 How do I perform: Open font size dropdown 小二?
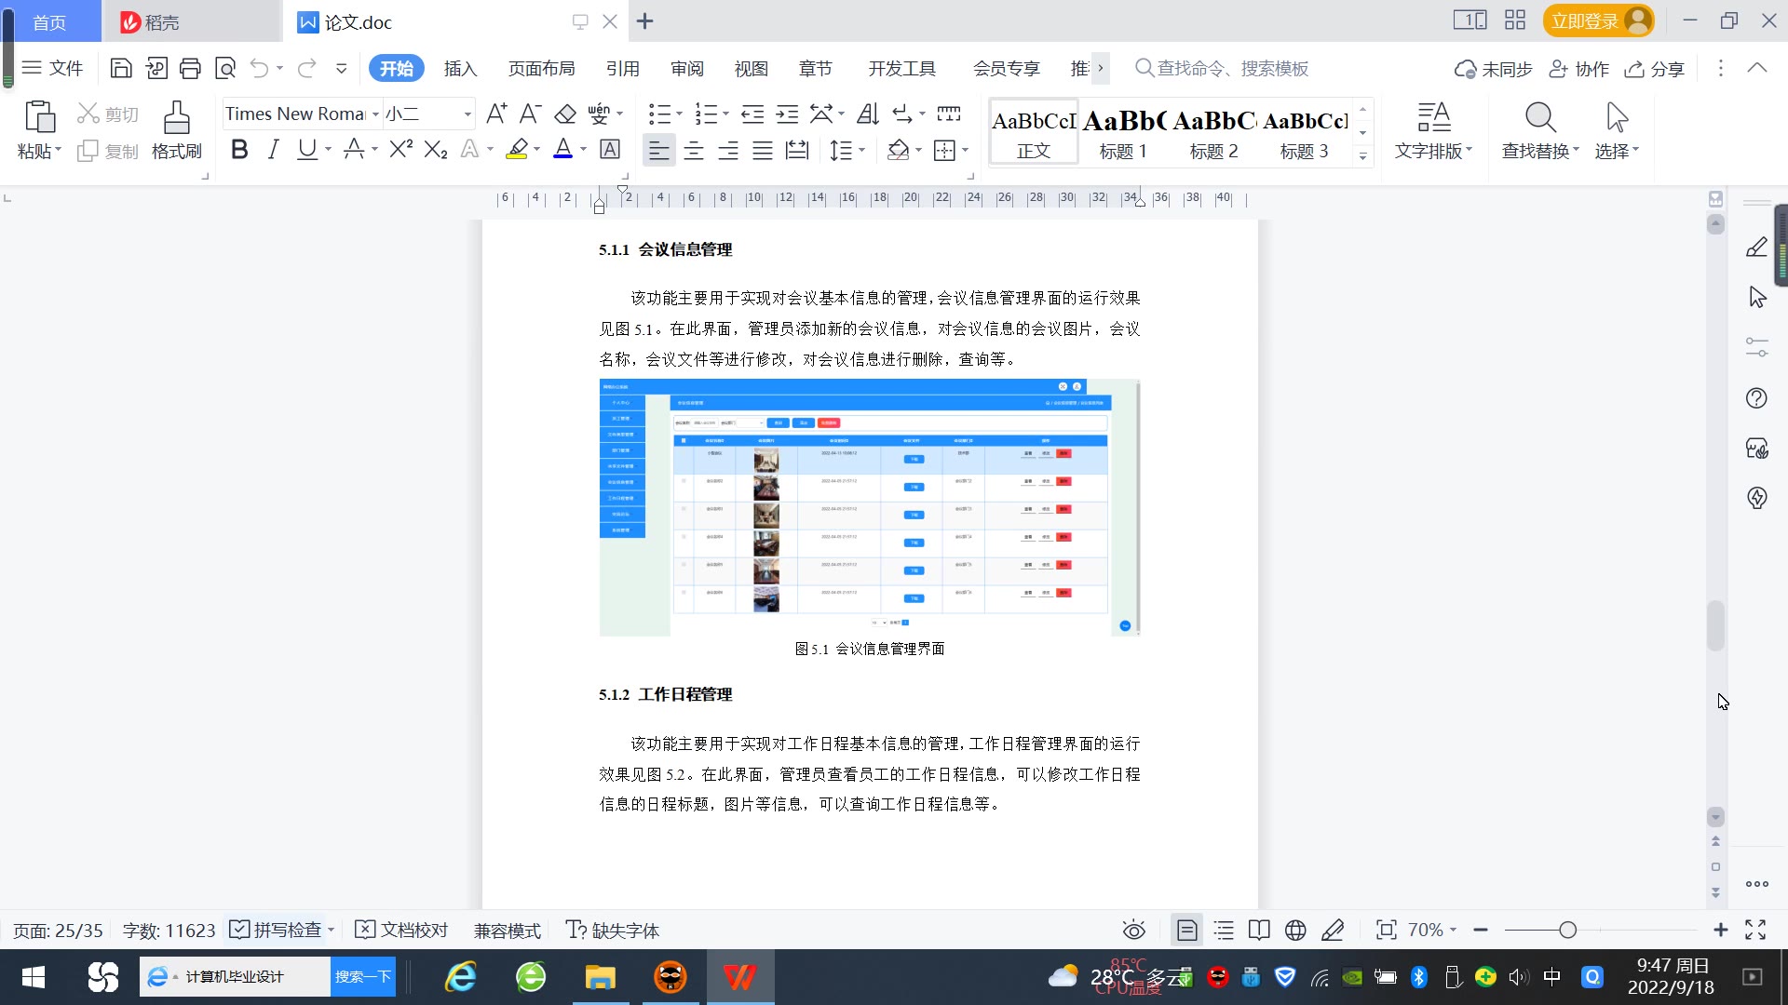point(467,114)
